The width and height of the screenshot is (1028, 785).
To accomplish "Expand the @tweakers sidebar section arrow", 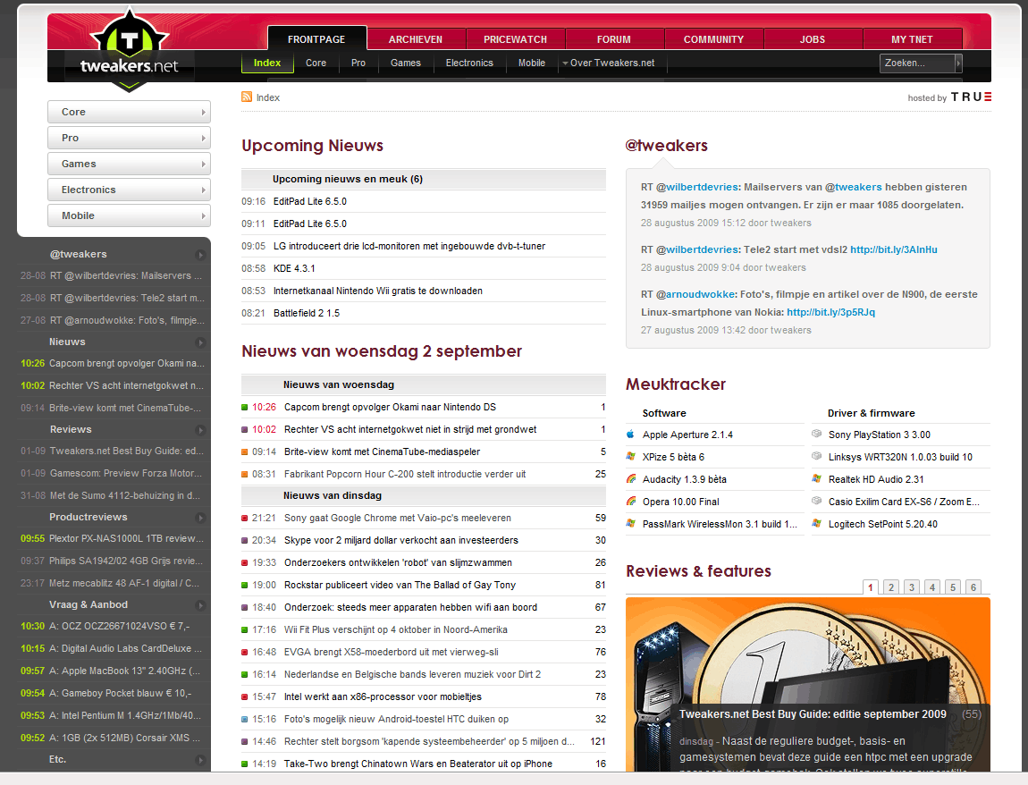I will click(x=200, y=255).
